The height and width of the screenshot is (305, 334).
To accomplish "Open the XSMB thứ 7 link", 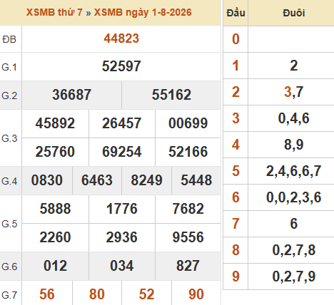I will click(x=54, y=12).
